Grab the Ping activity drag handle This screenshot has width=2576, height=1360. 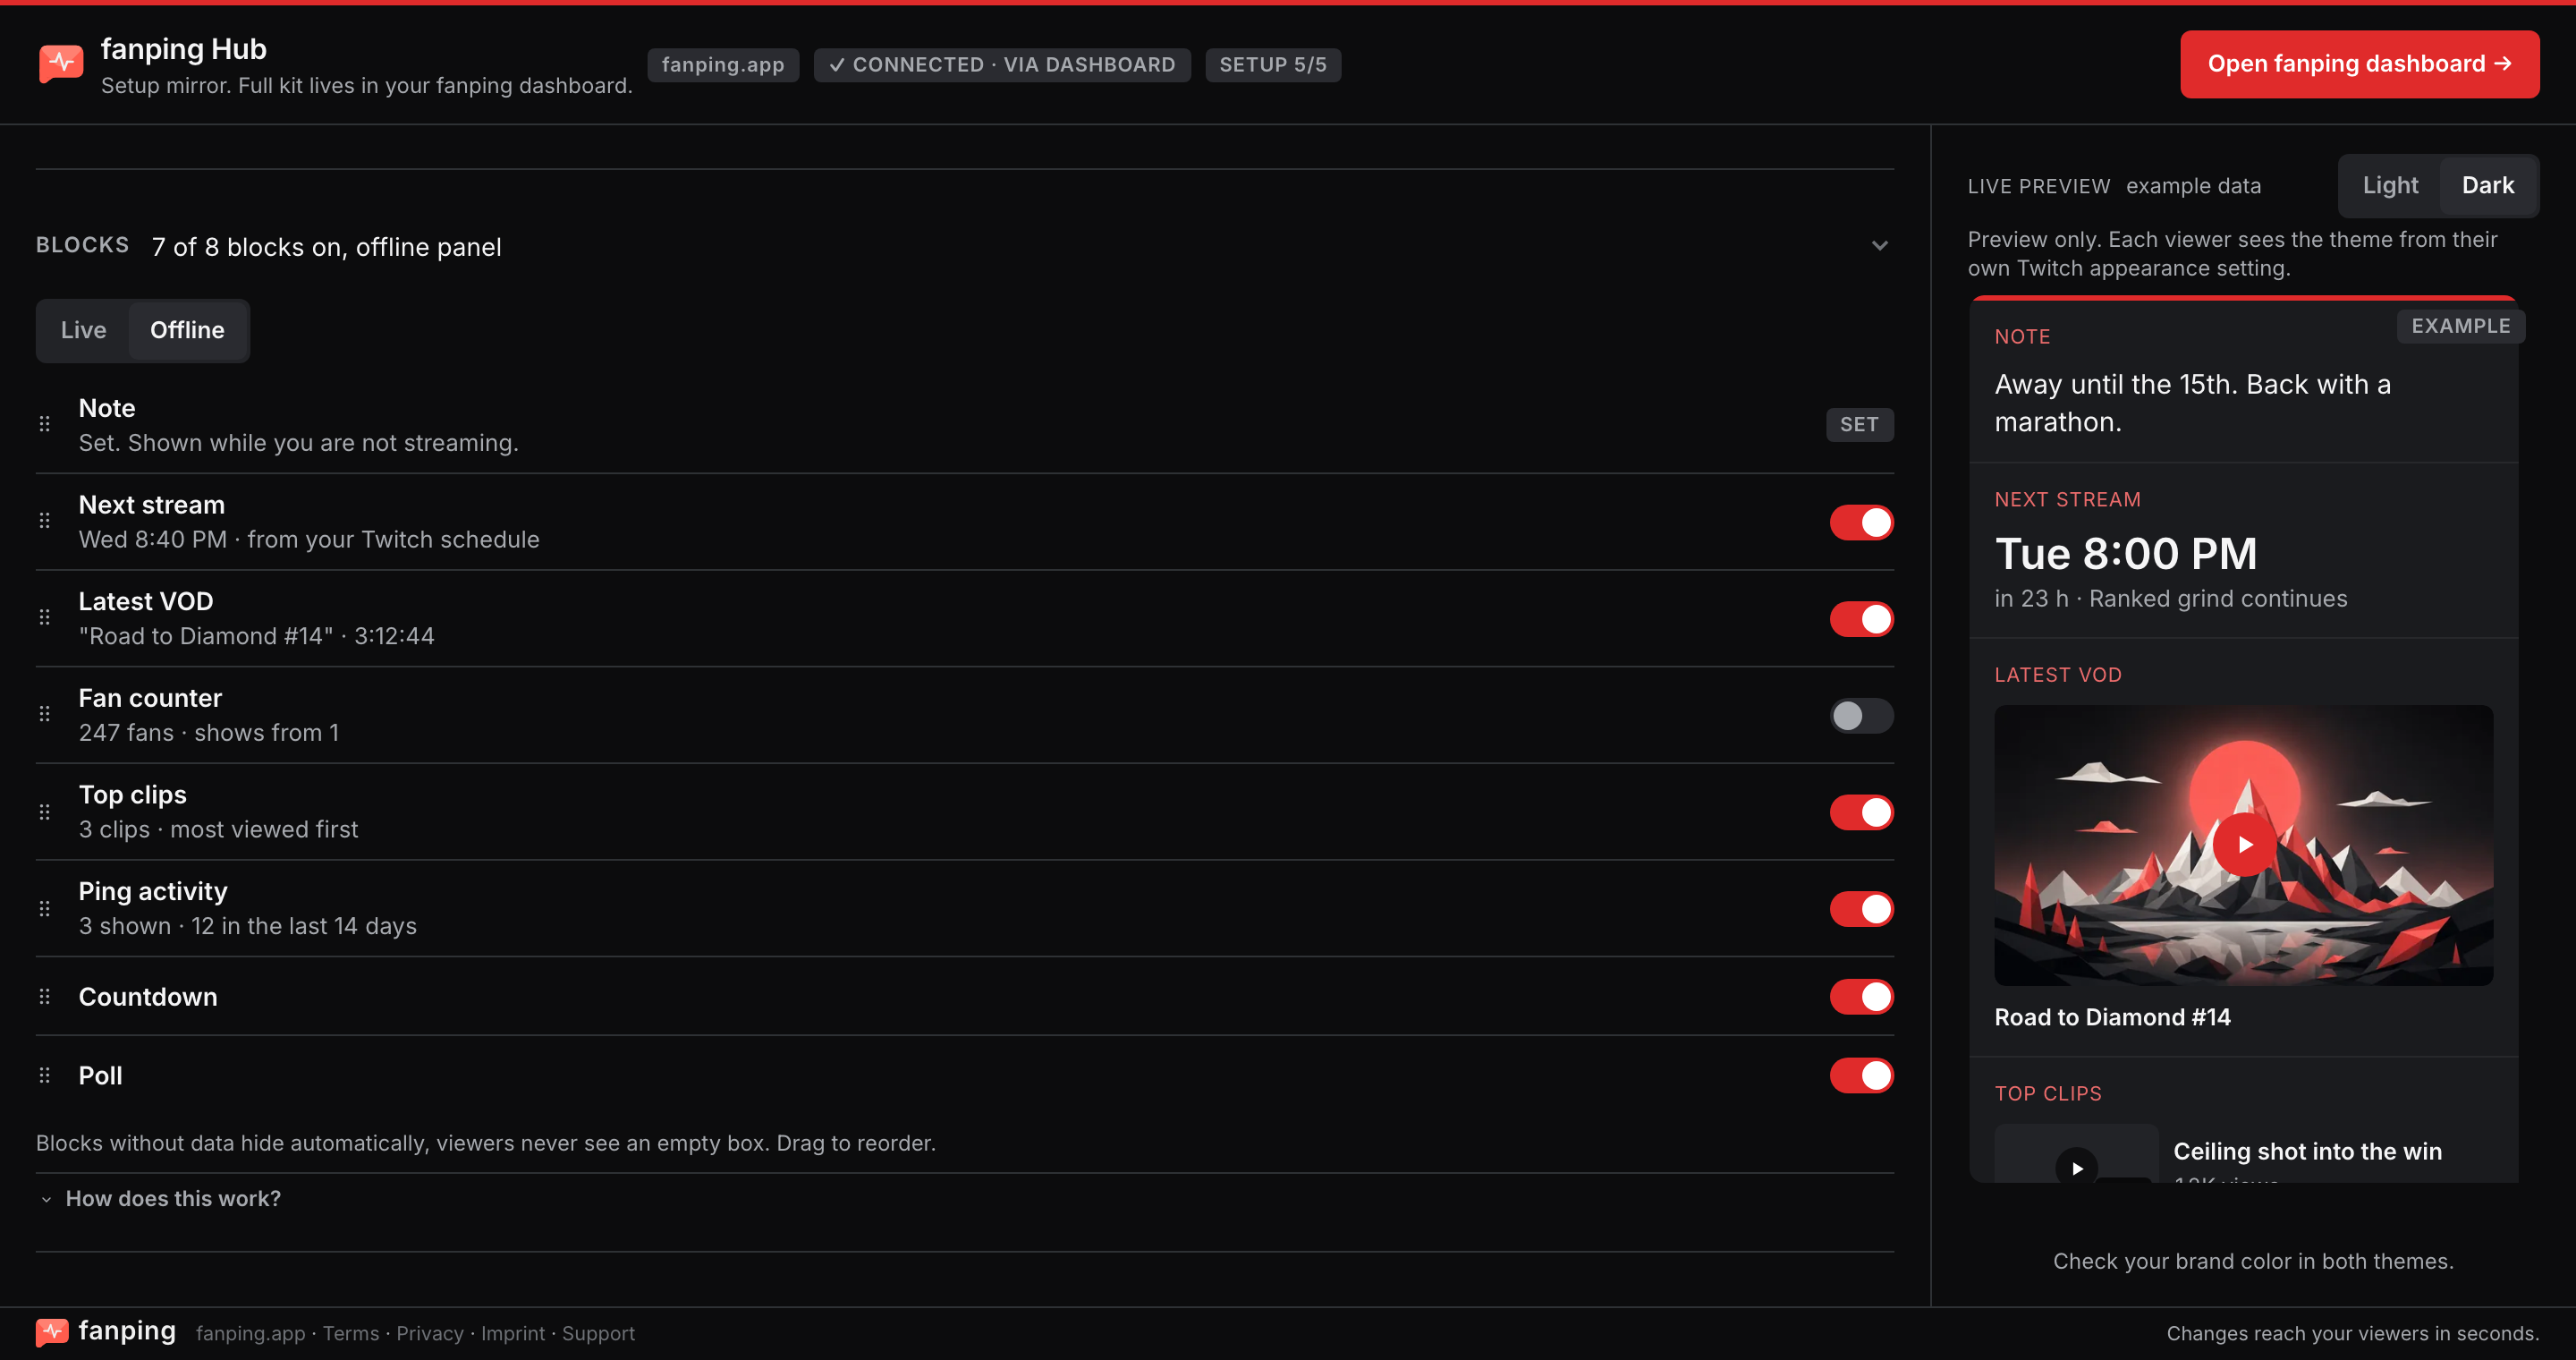pos(44,908)
